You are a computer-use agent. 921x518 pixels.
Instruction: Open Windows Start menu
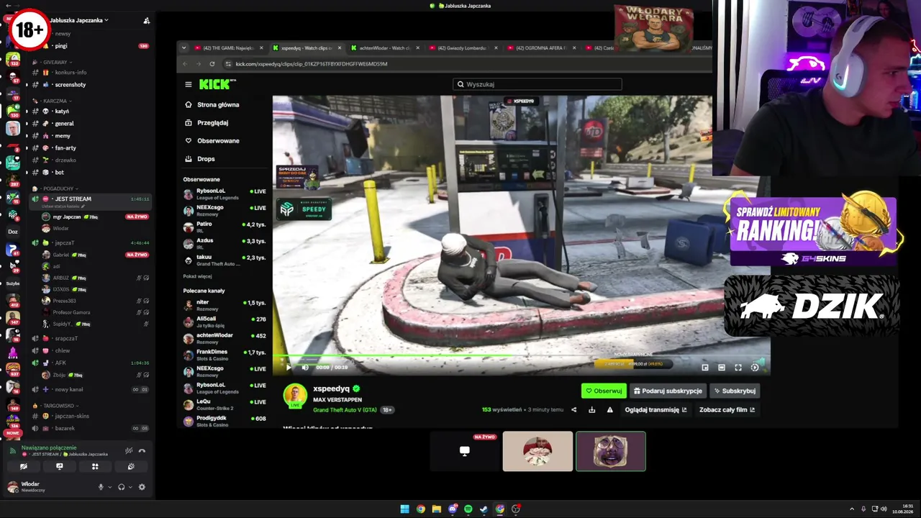(x=404, y=509)
